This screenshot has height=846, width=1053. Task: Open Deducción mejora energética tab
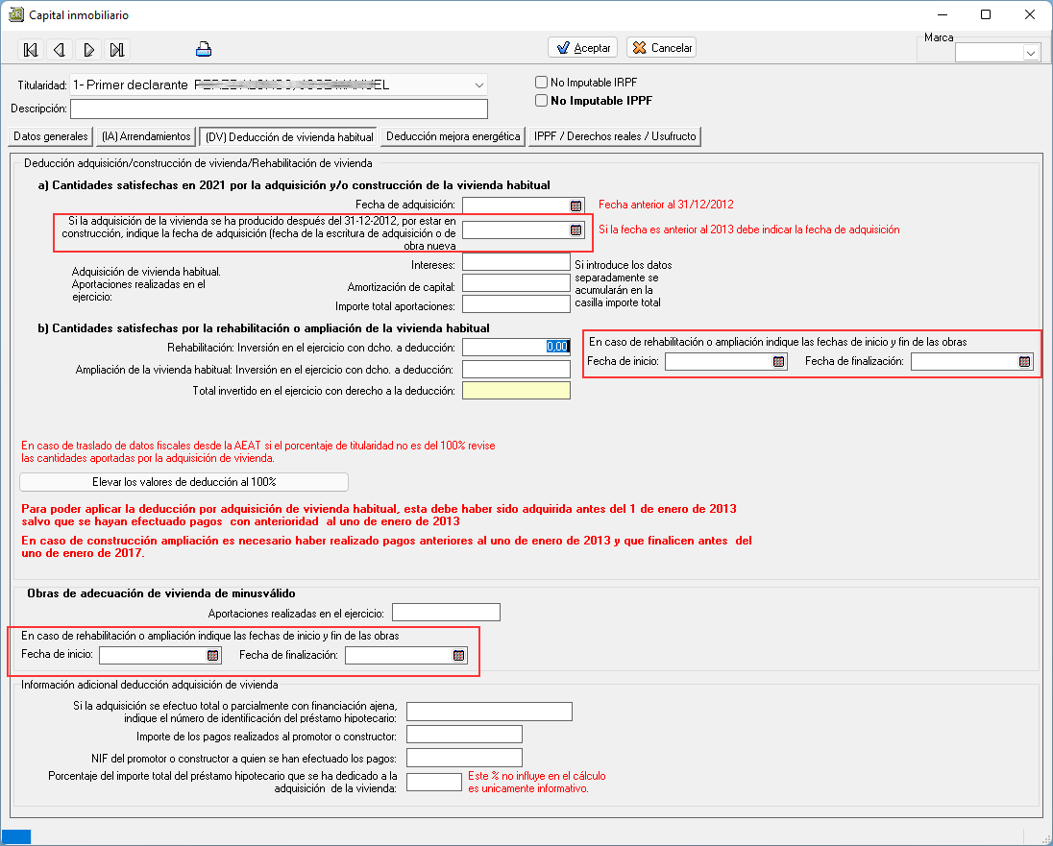(x=453, y=136)
